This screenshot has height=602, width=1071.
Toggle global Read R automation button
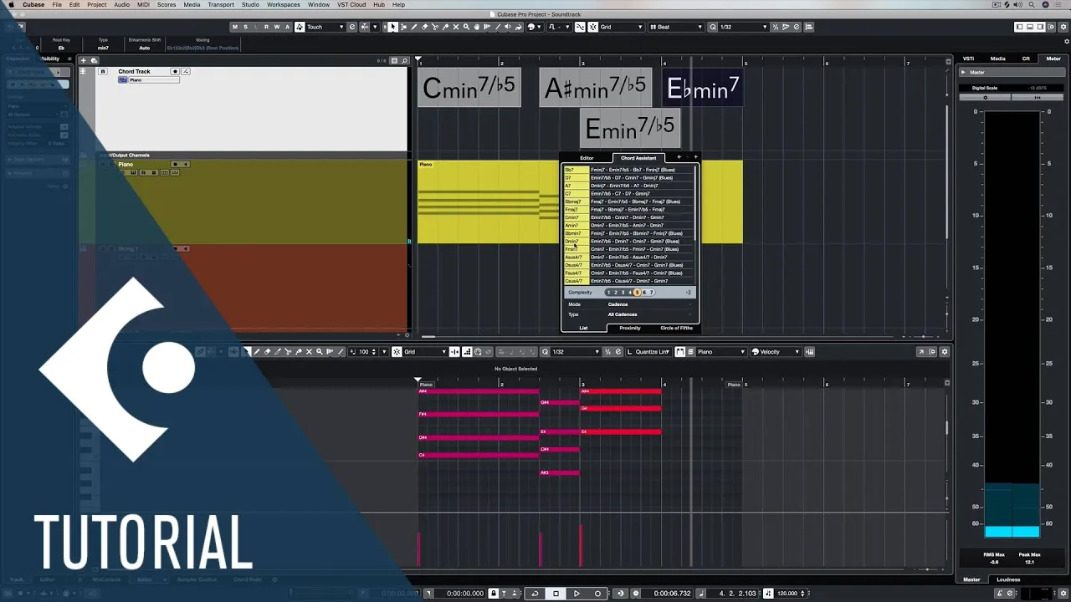coord(267,27)
